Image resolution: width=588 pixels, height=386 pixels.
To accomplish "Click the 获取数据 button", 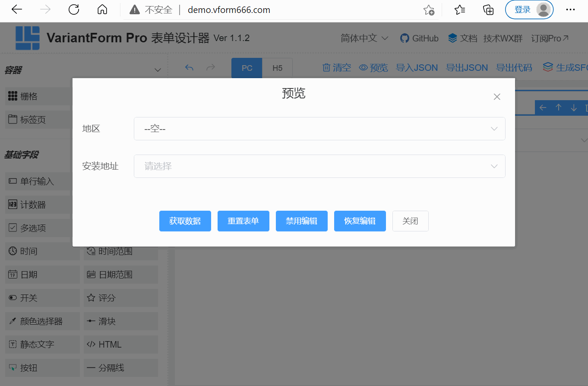I will (x=185, y=221).
